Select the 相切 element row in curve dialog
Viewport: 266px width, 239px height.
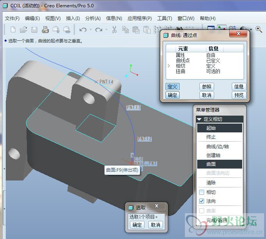click(x=205, y=66)
